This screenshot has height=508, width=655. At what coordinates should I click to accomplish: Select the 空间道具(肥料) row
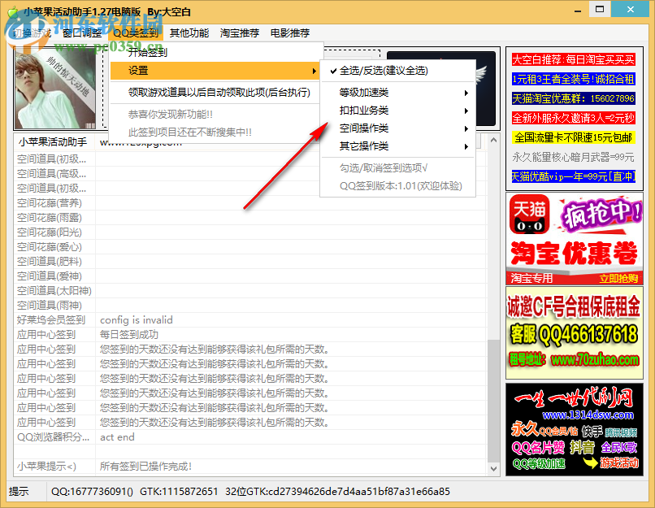(249, 262)
